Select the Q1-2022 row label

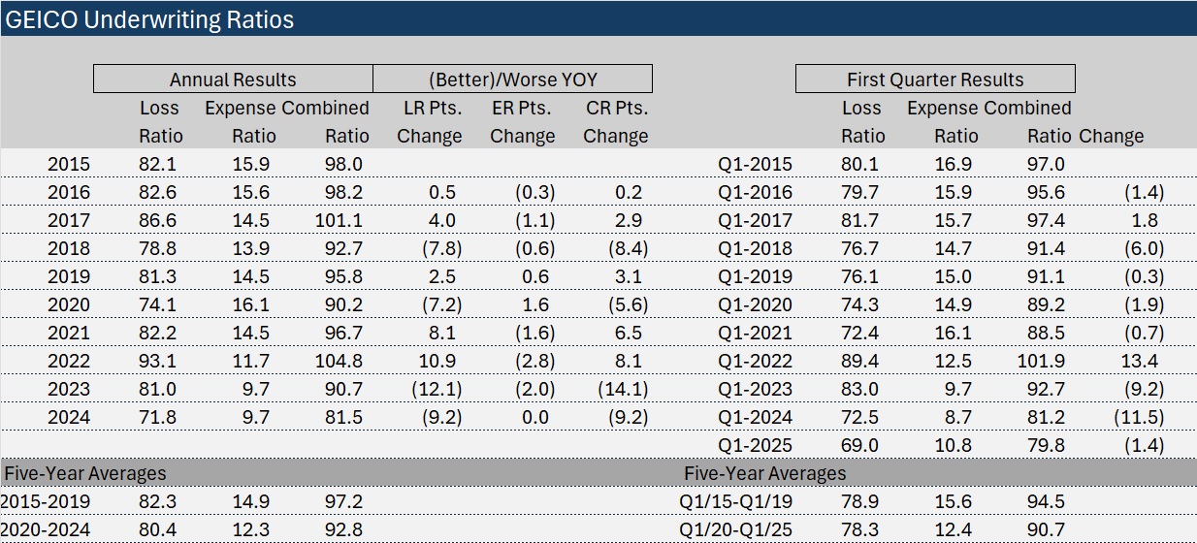755,362
